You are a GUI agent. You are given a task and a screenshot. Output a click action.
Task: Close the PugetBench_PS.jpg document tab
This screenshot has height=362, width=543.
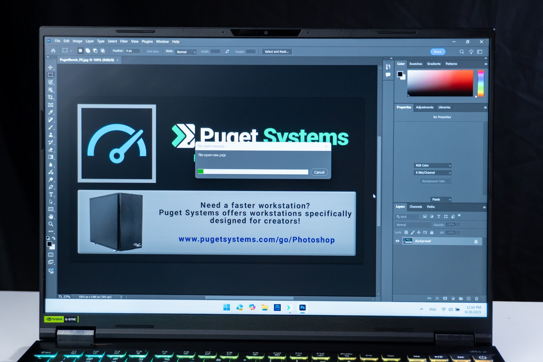118,60
